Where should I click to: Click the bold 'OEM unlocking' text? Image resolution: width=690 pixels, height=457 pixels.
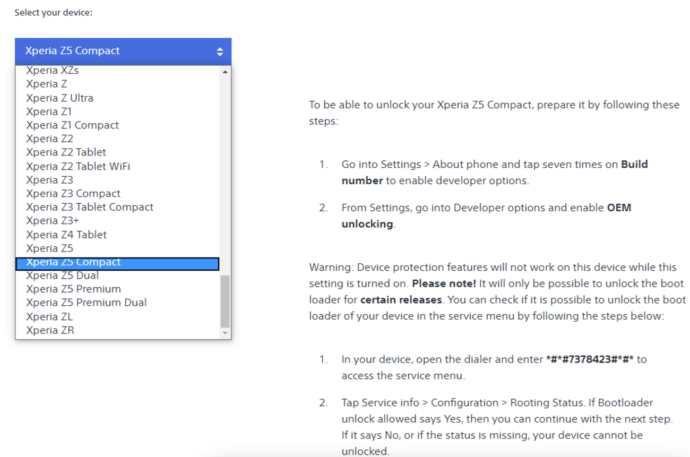tap(486, 216)
